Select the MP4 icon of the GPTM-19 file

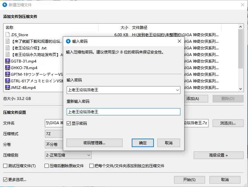(8, 74)
